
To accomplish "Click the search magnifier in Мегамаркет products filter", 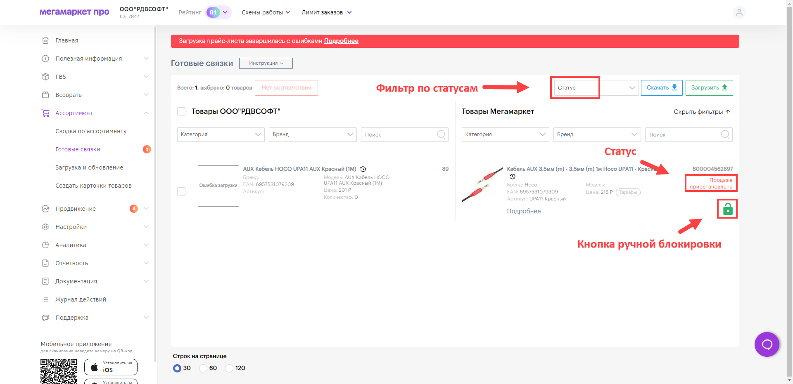I will [725, 134].
